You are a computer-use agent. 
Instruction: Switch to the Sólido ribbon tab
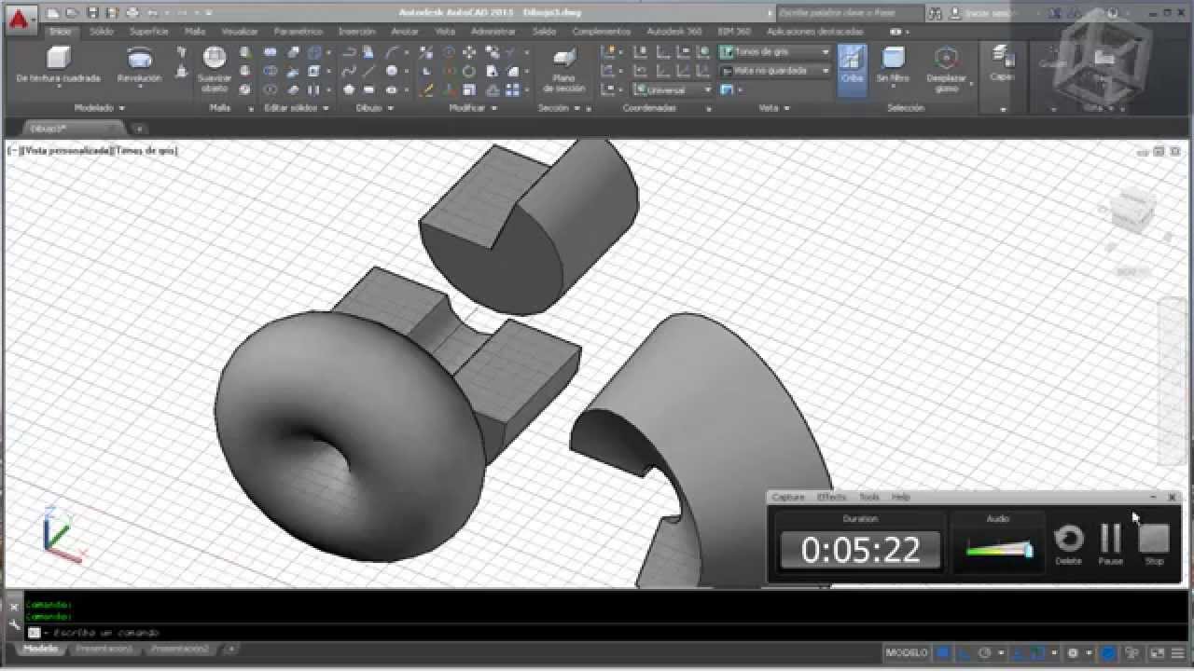pyautogui.click(x=101, y=31)
